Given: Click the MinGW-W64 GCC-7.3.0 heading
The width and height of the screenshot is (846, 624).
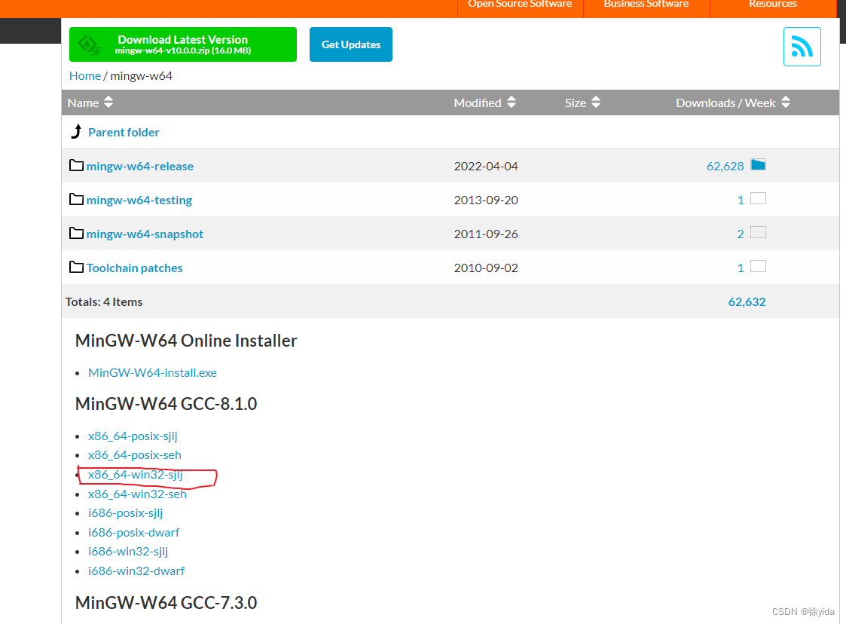Looking at the screenshot, I should (x=166, y=602).
